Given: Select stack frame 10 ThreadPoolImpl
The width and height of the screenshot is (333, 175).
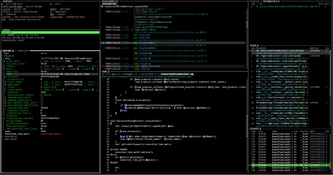Looking at the screenshot, I should pos(290,104).
